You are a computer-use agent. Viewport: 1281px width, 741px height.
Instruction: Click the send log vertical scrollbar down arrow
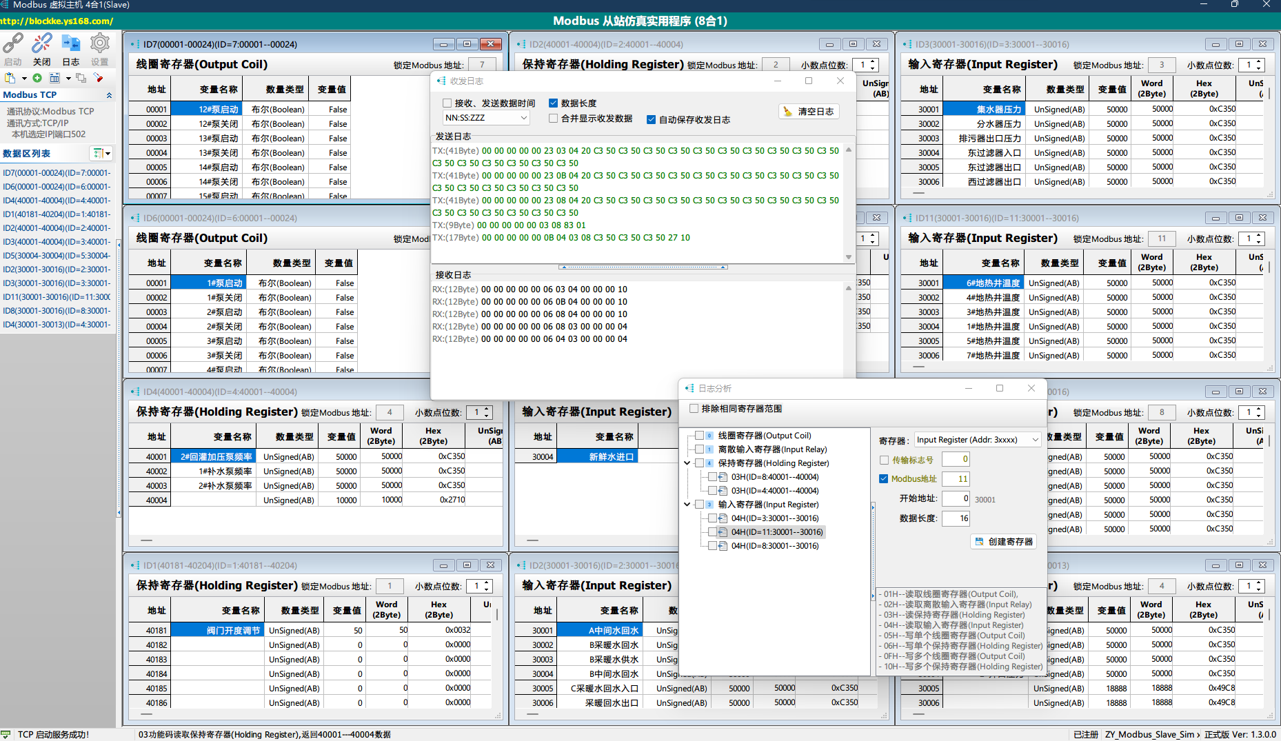[x=849, y=257]
